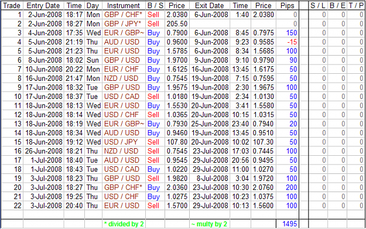Select entry date 8-Jun-2008
The height and width of the screenshot is (229, 366).
45,60
